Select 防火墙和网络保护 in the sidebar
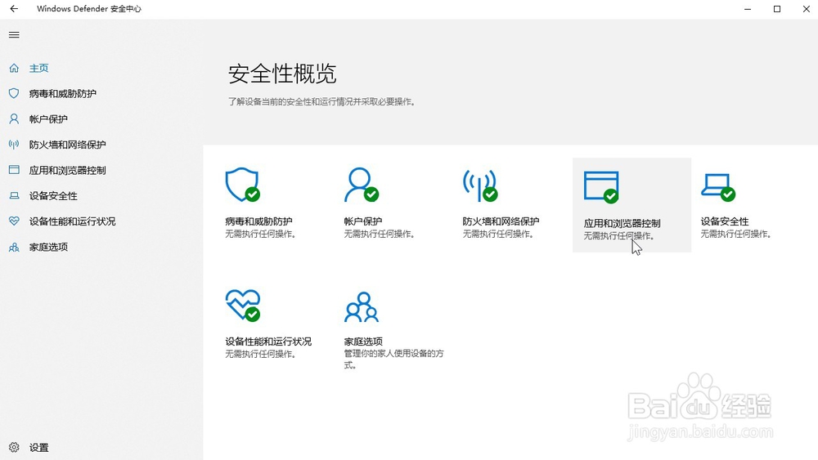Screen dimensions: 818x460 (x=67, y=145)
